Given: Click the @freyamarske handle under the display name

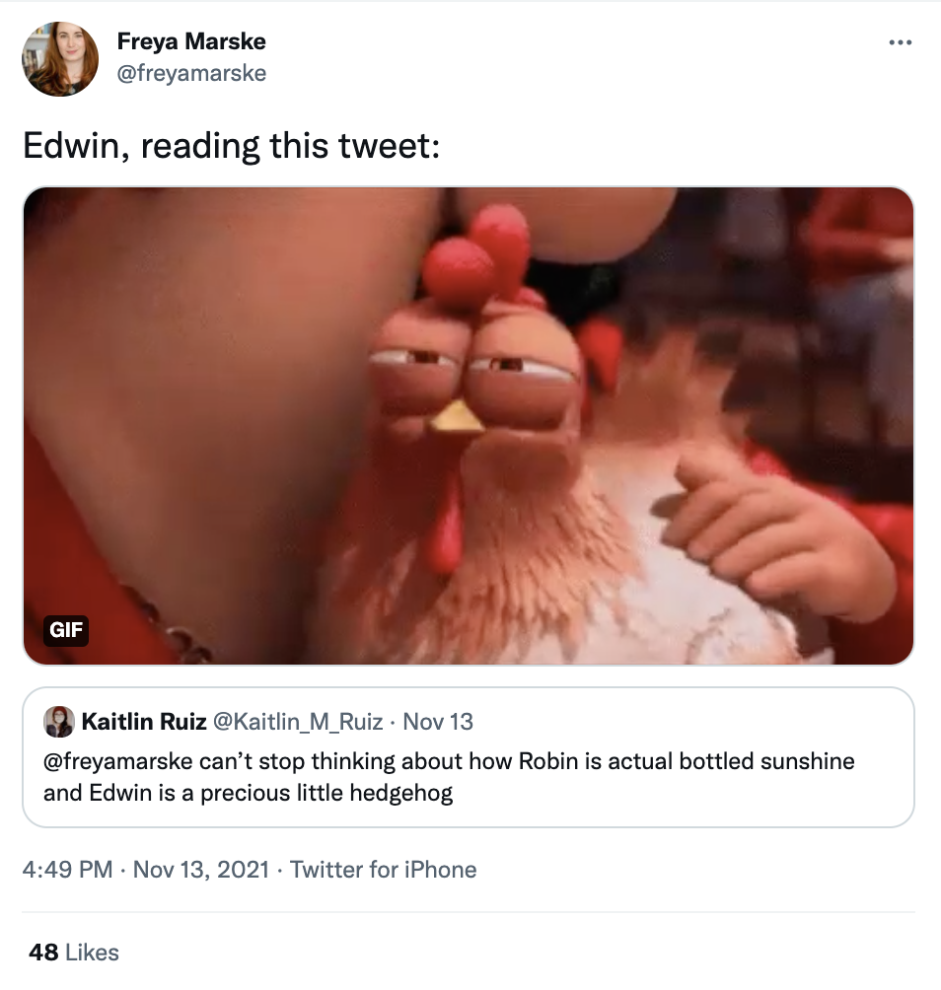Looking at the screenshot, I should [189, 72].
